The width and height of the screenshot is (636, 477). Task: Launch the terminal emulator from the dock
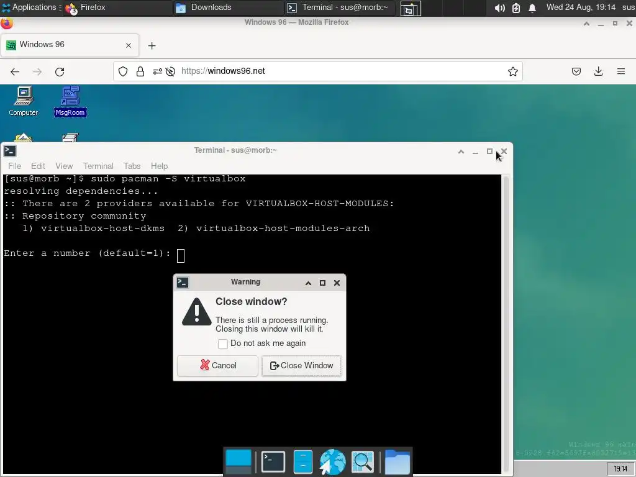[x=273, y=461]
